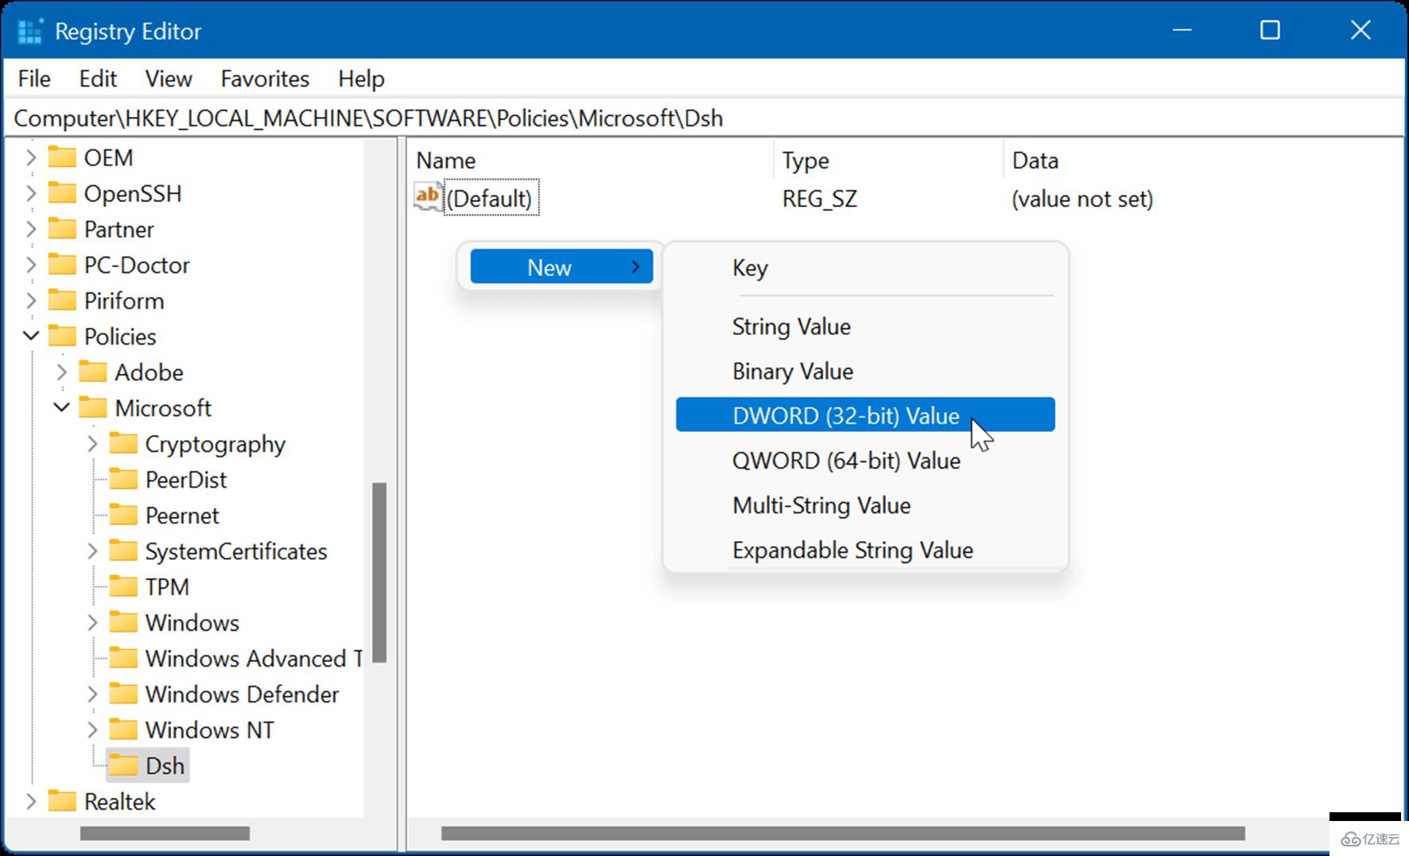Choose String Value from submenu
This screenshot has height=856, width=1409.
(x=865, y=326)
